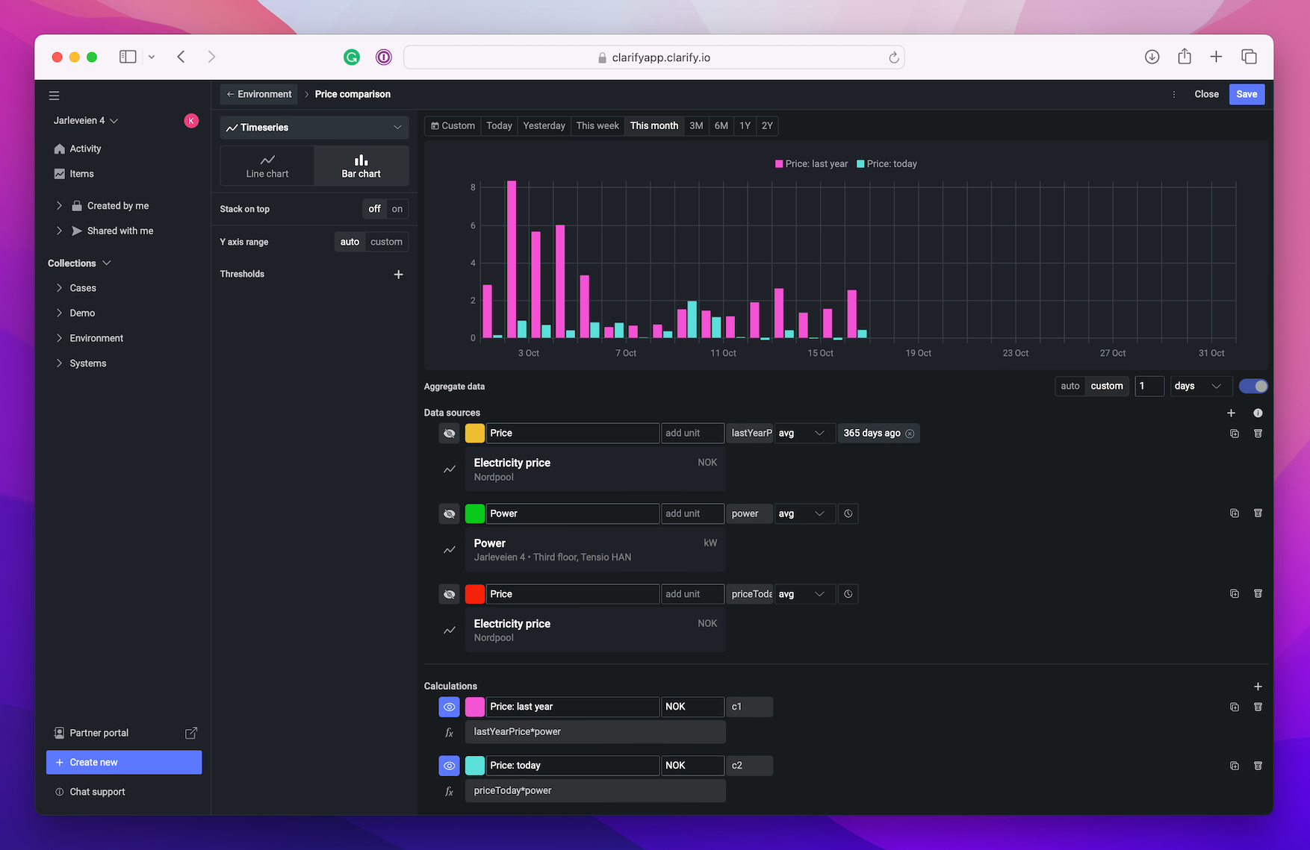The image size is (1310, 850).
Task: Turn Stack on top on
Action: coord(397,209)
